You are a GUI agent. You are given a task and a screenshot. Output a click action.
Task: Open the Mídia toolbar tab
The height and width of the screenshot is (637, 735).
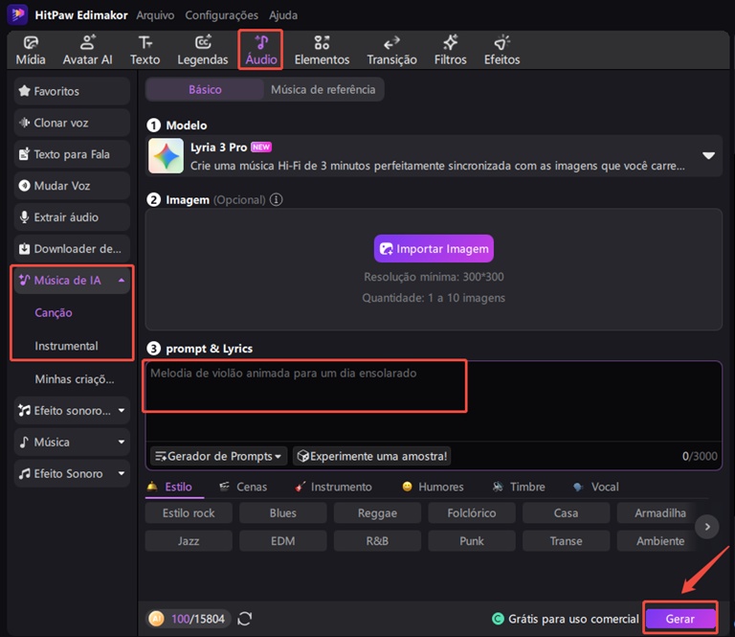(x=31, y=50)
